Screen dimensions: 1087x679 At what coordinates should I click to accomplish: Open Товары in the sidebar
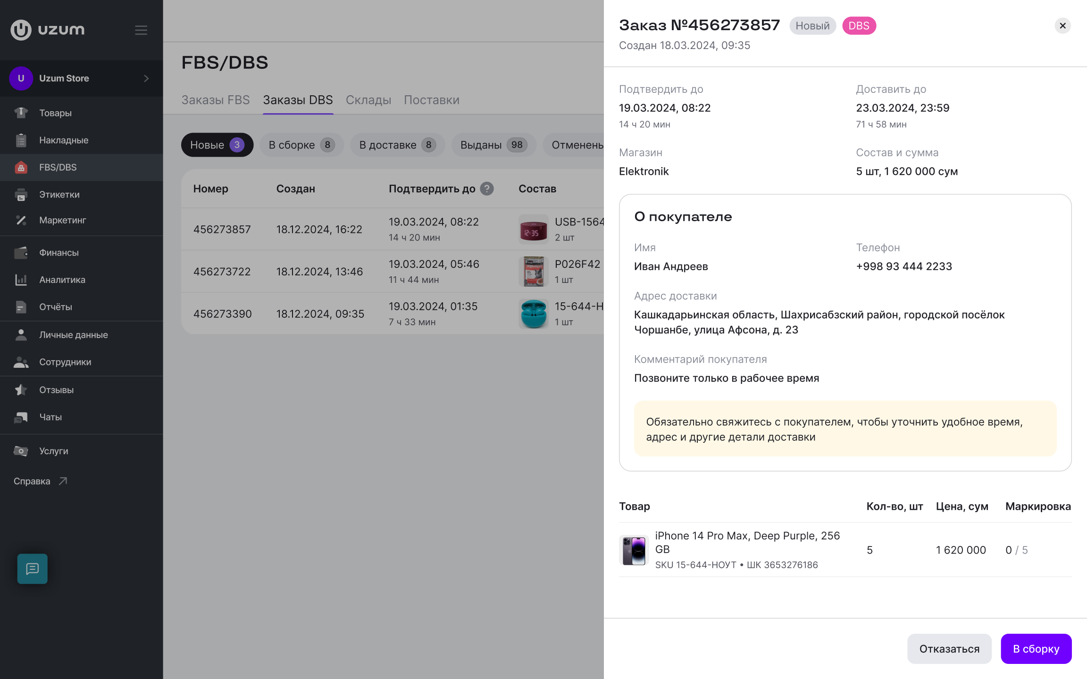tap(81, 113)
